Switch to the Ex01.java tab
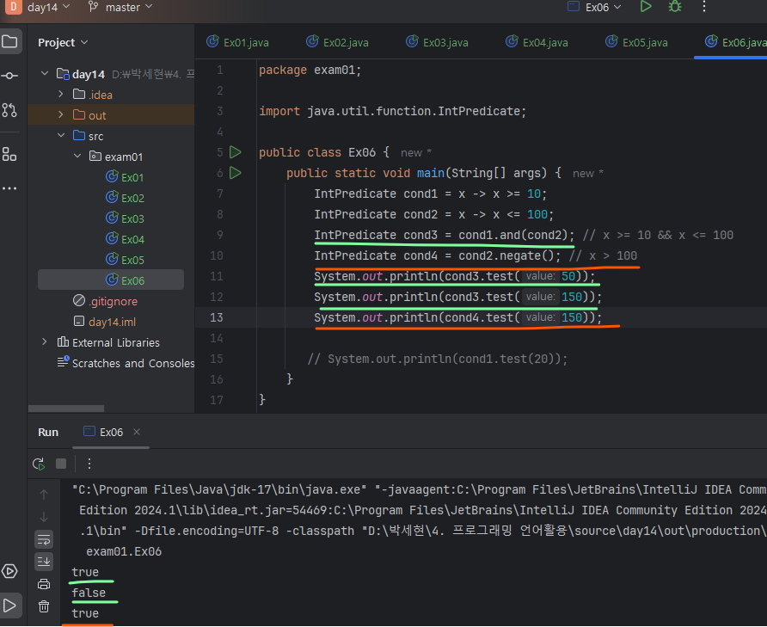Viewport: 767px width, 627px height. [x=237, y=42]
